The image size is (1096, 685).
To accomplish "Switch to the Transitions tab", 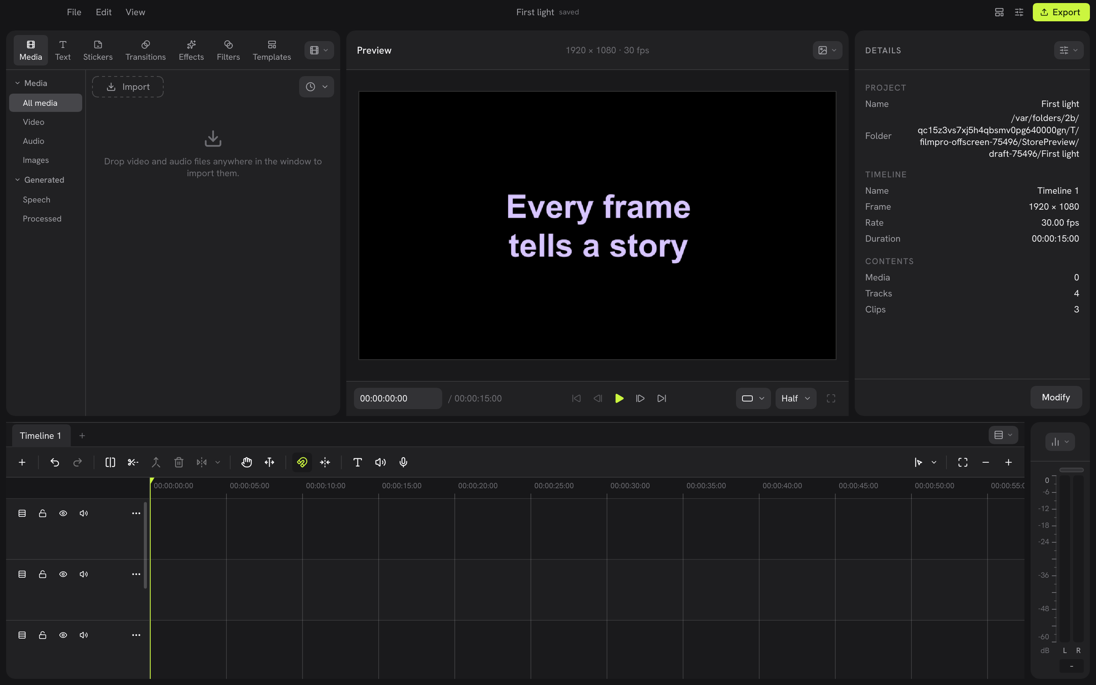I will click(x=145, y=50).
